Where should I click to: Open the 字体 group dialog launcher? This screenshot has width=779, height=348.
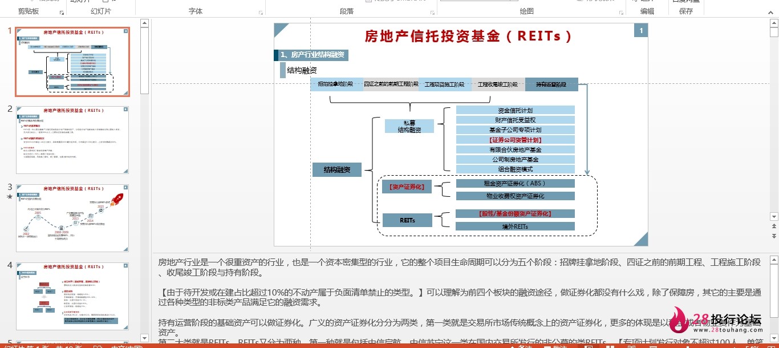tap(261, 12)
